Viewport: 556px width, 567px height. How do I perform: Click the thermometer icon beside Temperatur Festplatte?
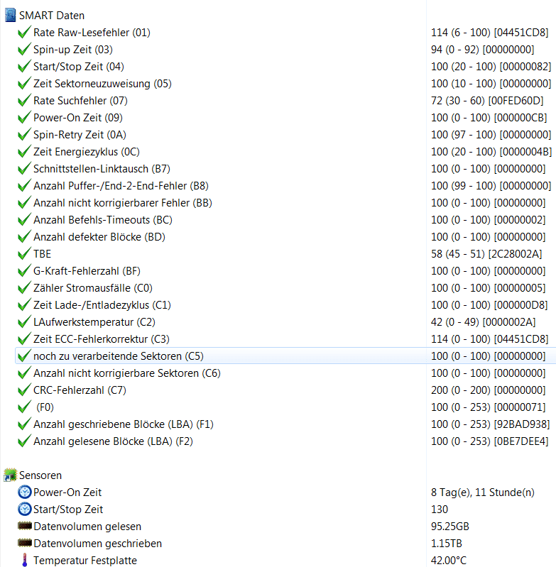point(25,560)
